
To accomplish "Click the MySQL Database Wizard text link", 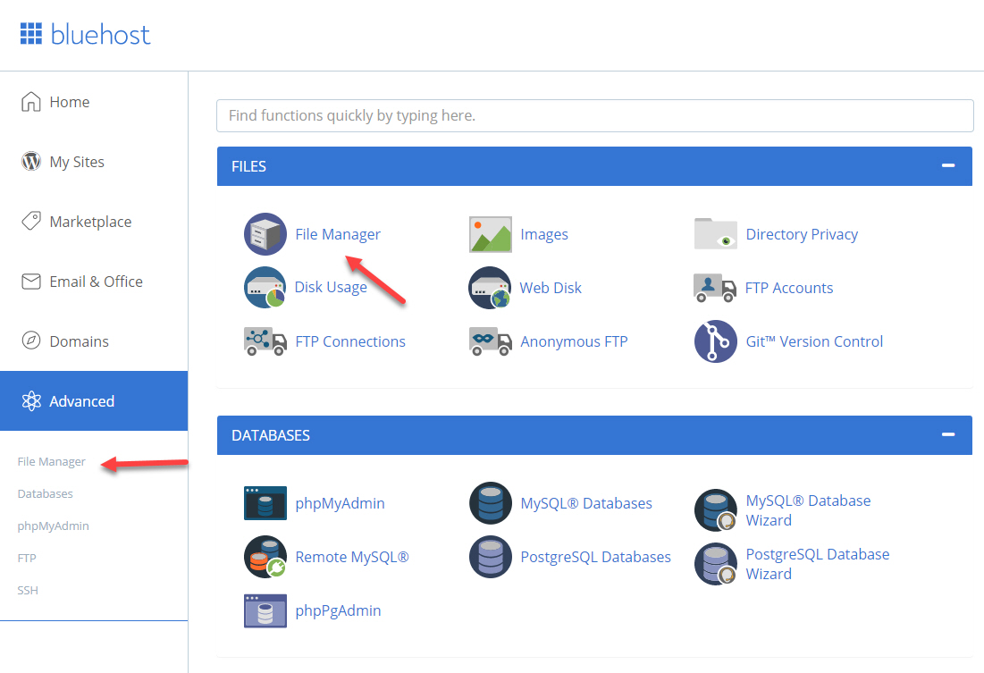I will pyautogui.click(x=808, y=510).
